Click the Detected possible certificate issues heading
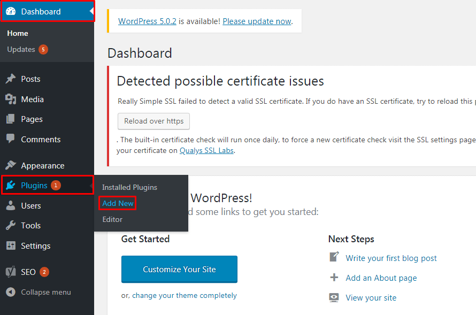The height and width of the screenshot is (315, 476). coord(220,81)
